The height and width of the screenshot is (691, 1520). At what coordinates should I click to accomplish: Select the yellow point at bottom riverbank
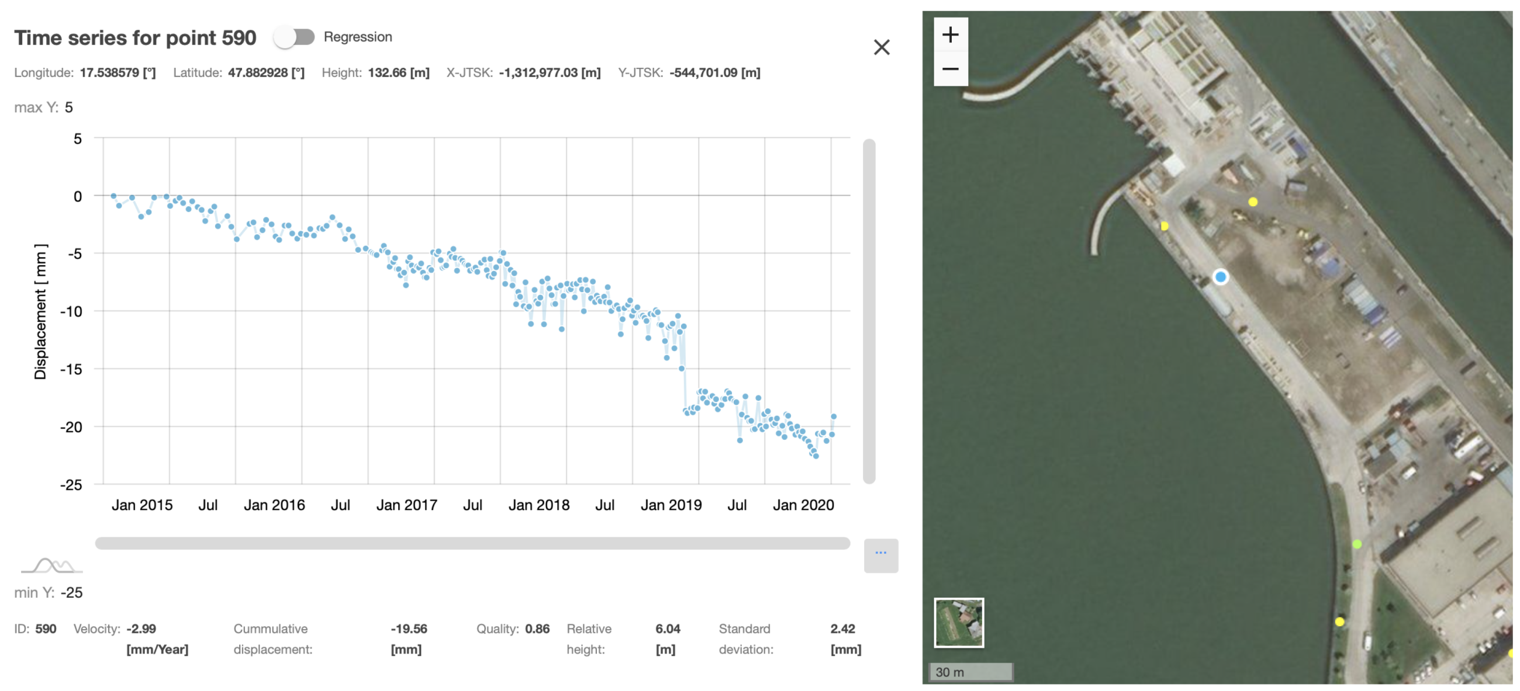pos(1339,621)
